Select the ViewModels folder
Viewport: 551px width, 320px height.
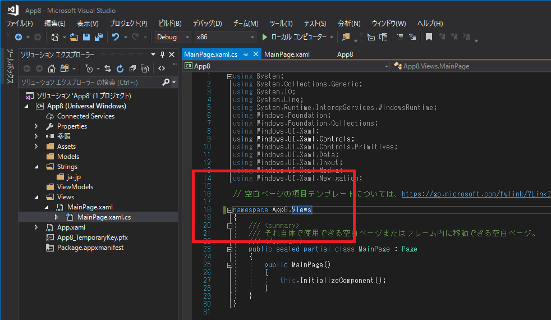click(75, 187)
